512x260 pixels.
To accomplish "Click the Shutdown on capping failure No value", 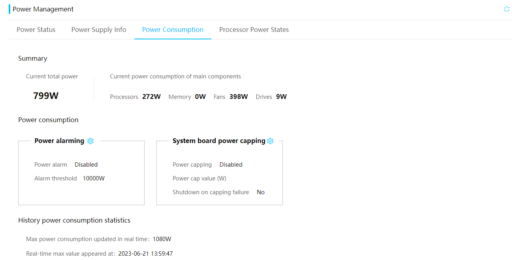I will point(261,192).
